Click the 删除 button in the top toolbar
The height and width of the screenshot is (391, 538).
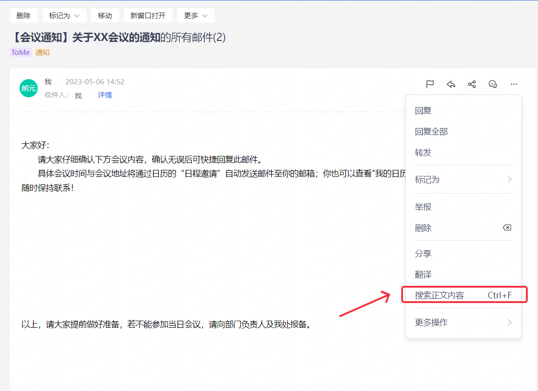pos(24,15)
